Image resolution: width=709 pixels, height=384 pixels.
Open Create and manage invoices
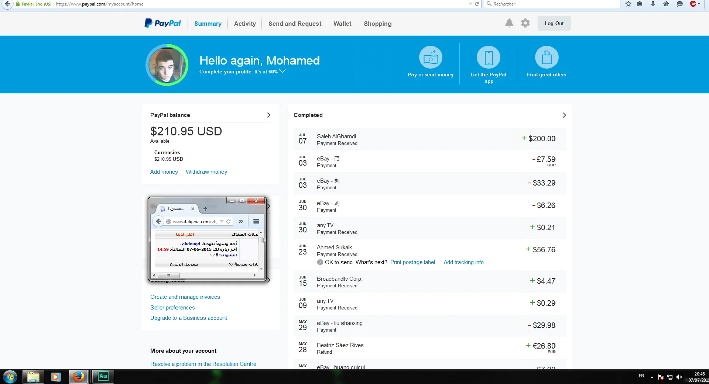(185, 297)
